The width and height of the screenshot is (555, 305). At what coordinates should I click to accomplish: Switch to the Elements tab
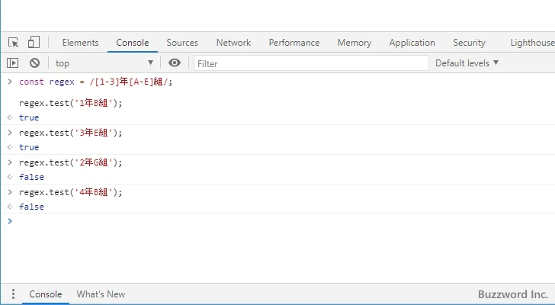pos(80,43)
